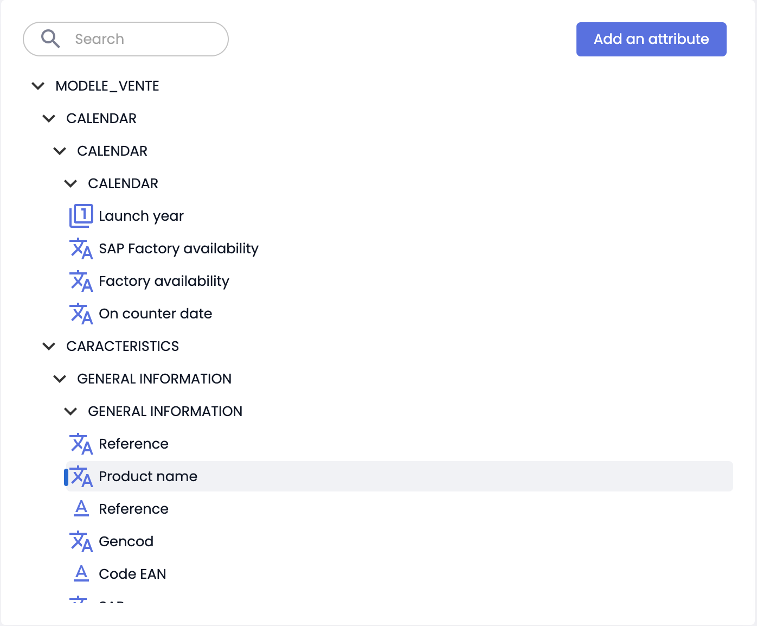Type in the Search field
Image resolution: width=757 pixels, height=626 pixels.
click(x=141, y=39)
